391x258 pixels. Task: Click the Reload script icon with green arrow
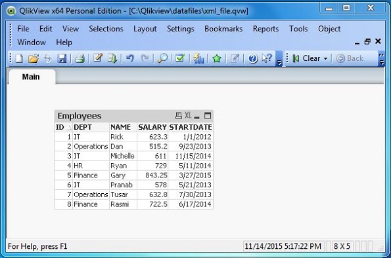coord(112,59)
